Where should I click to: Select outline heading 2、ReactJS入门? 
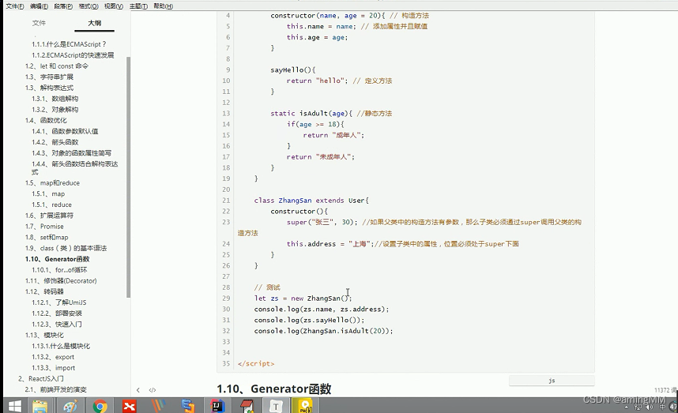tap(40, 378)
